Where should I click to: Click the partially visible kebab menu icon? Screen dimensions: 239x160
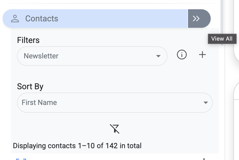[x=204, y=159]
